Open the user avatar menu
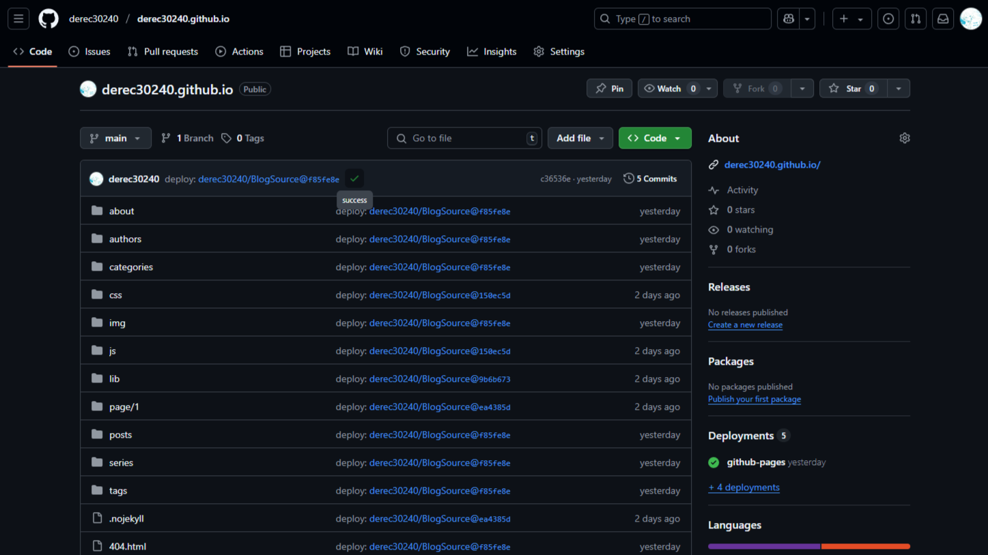Image resolution: width=988 pixels, height=555 pixels. [970, 19]
